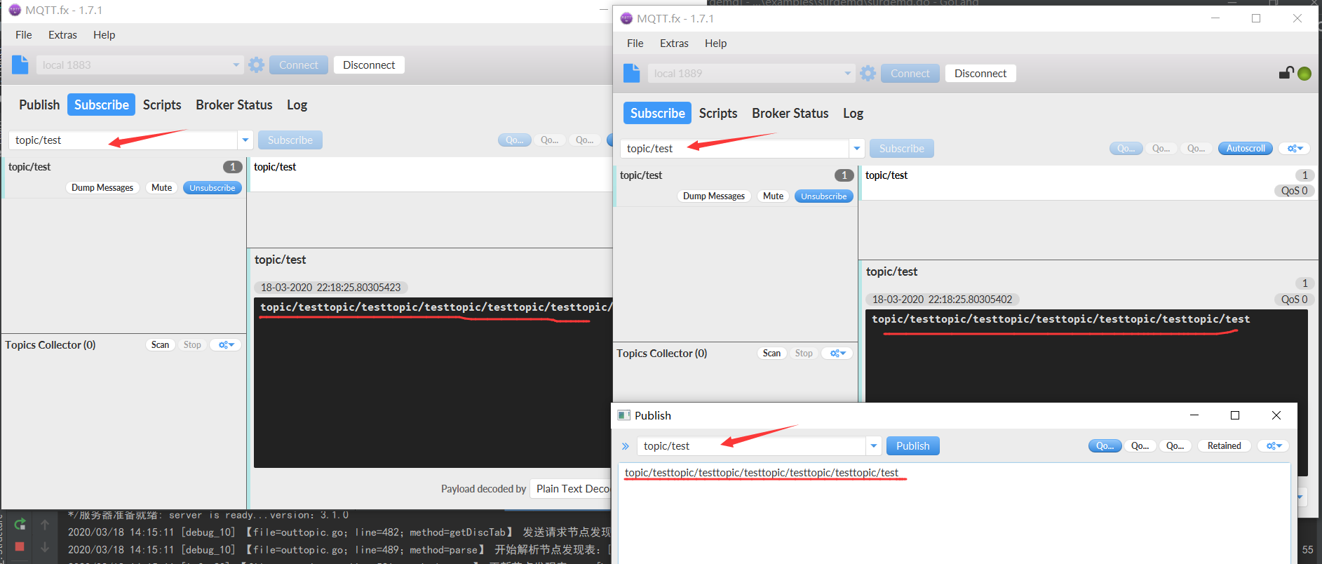Click Scan in local 1883 Topics Collector
This screenshot has width=1322, height=564.
pyautogui.click(x=160, y=345)
